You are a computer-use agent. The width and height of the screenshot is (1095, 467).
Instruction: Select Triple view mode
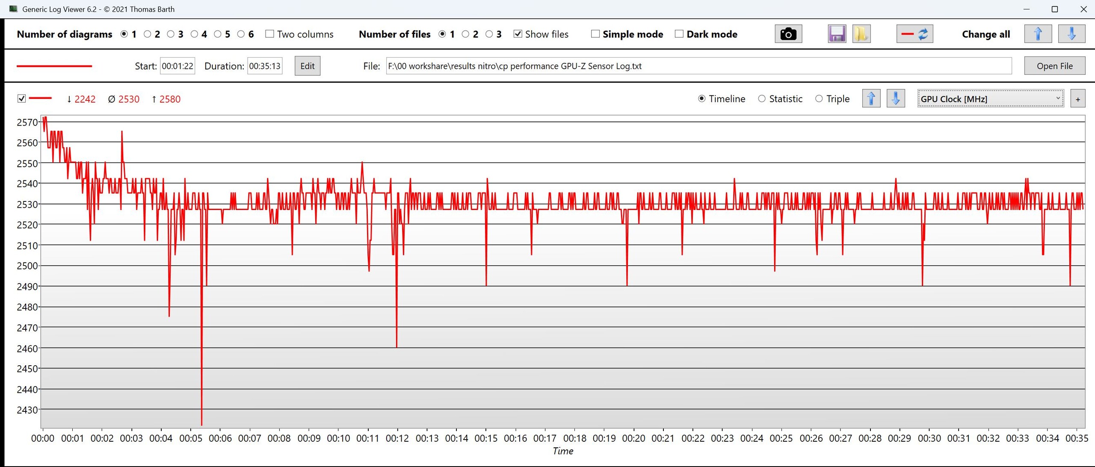tap(819, 99)
